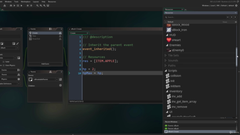Collapse the HUD sprite group
Image resolution: width=240 pixels, height=135 pixels.
click(167, 35)
